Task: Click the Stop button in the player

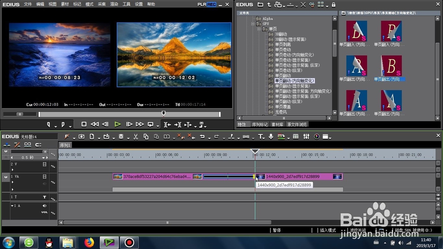Action: [84, 124]
